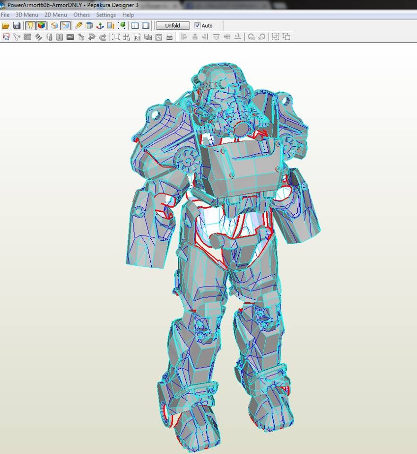Click the notebook with bottle icon
Screen dimensions: 417x454
[x=49, y=37]
